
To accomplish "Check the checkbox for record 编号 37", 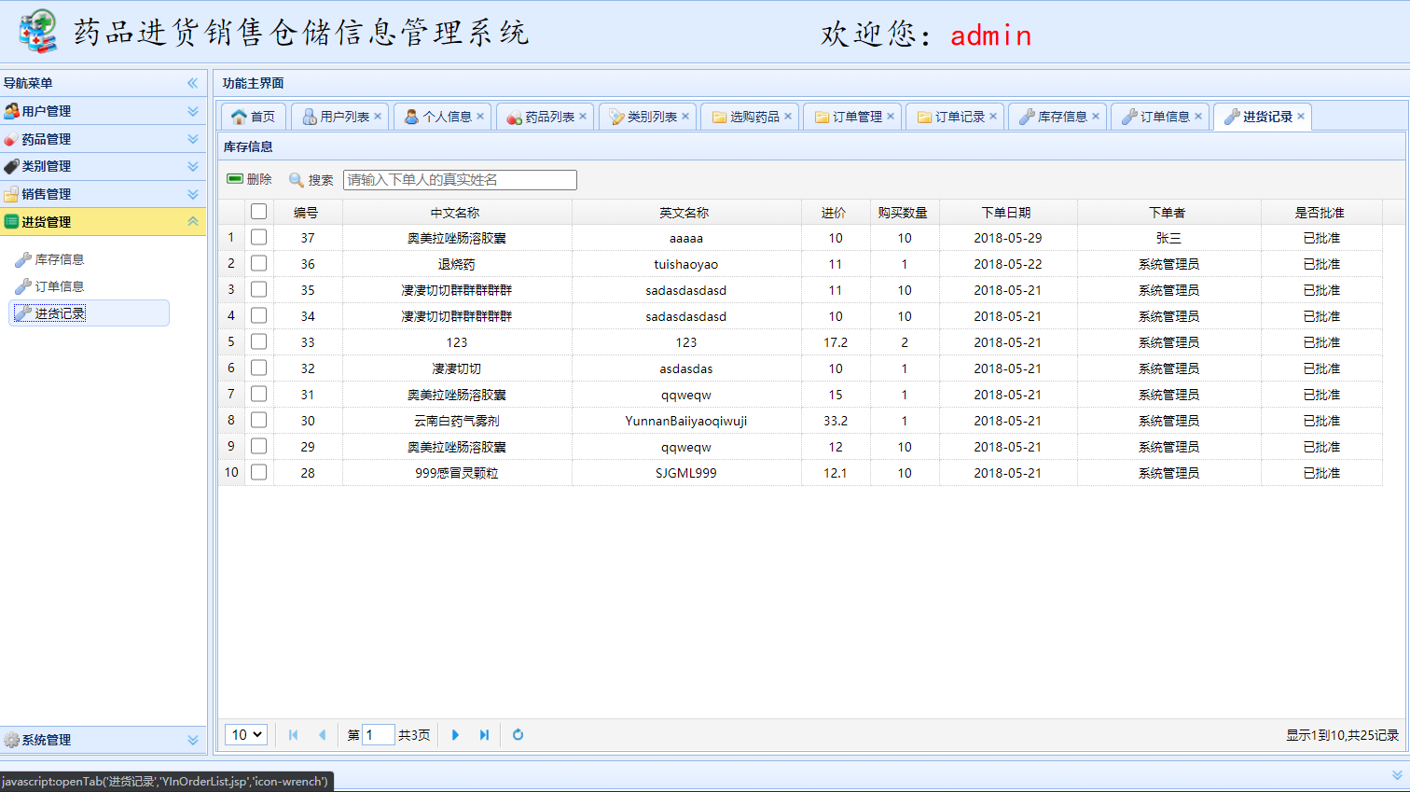I will click(x=258, y=237).
